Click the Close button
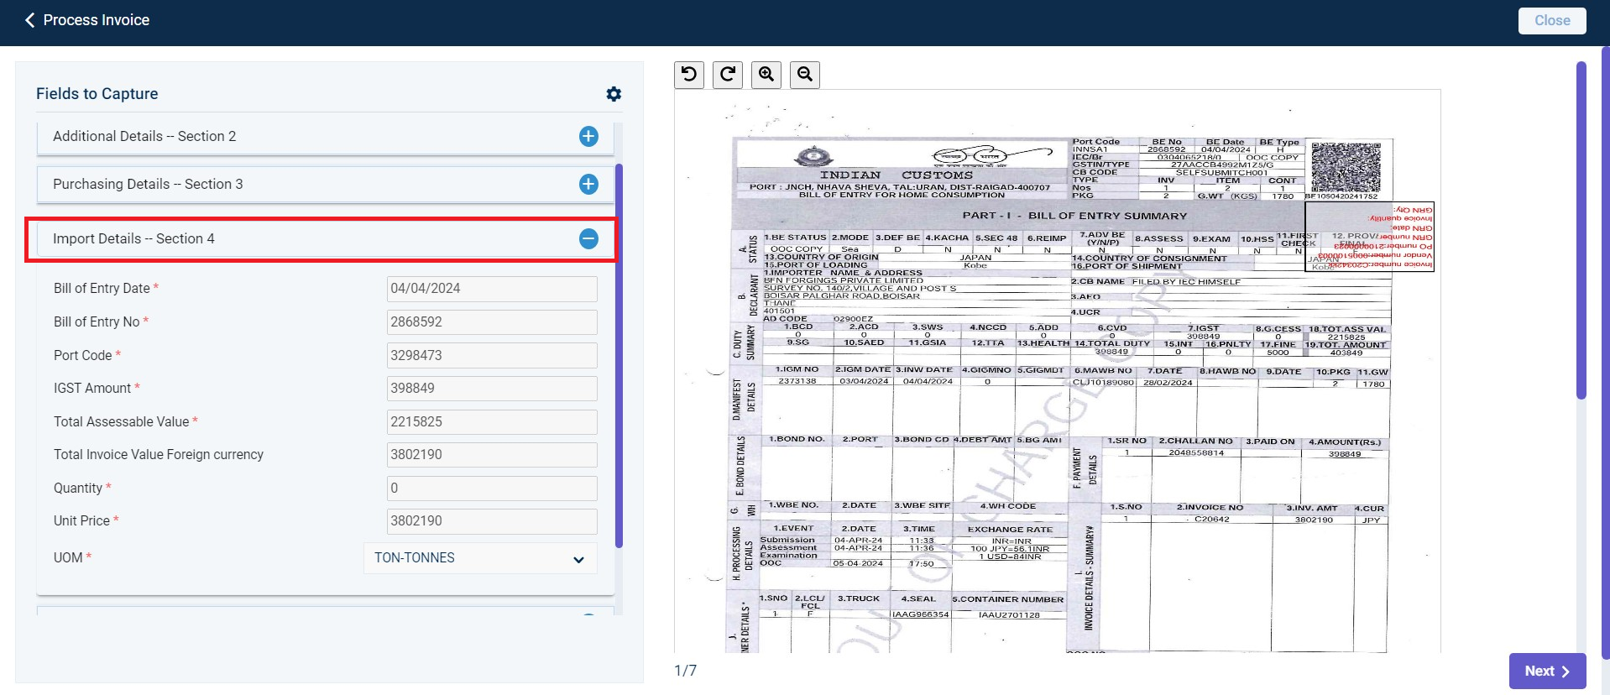Viewport: 1610px width, 695px height. 1552,20
